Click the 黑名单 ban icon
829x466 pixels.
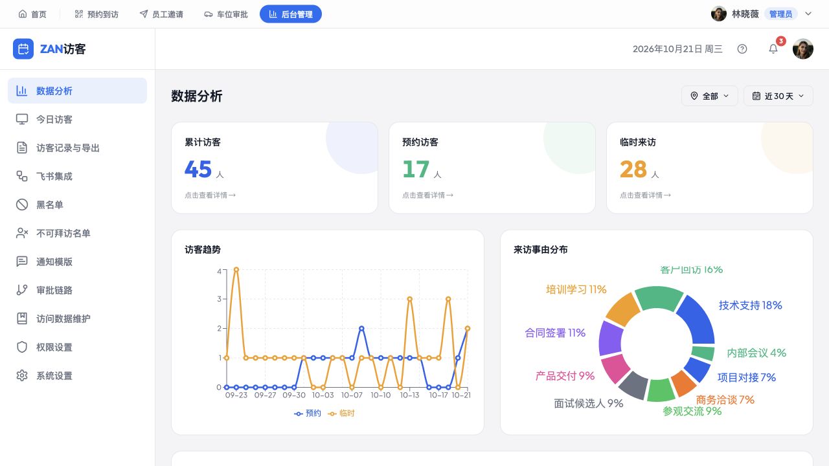tap(22, 205)
